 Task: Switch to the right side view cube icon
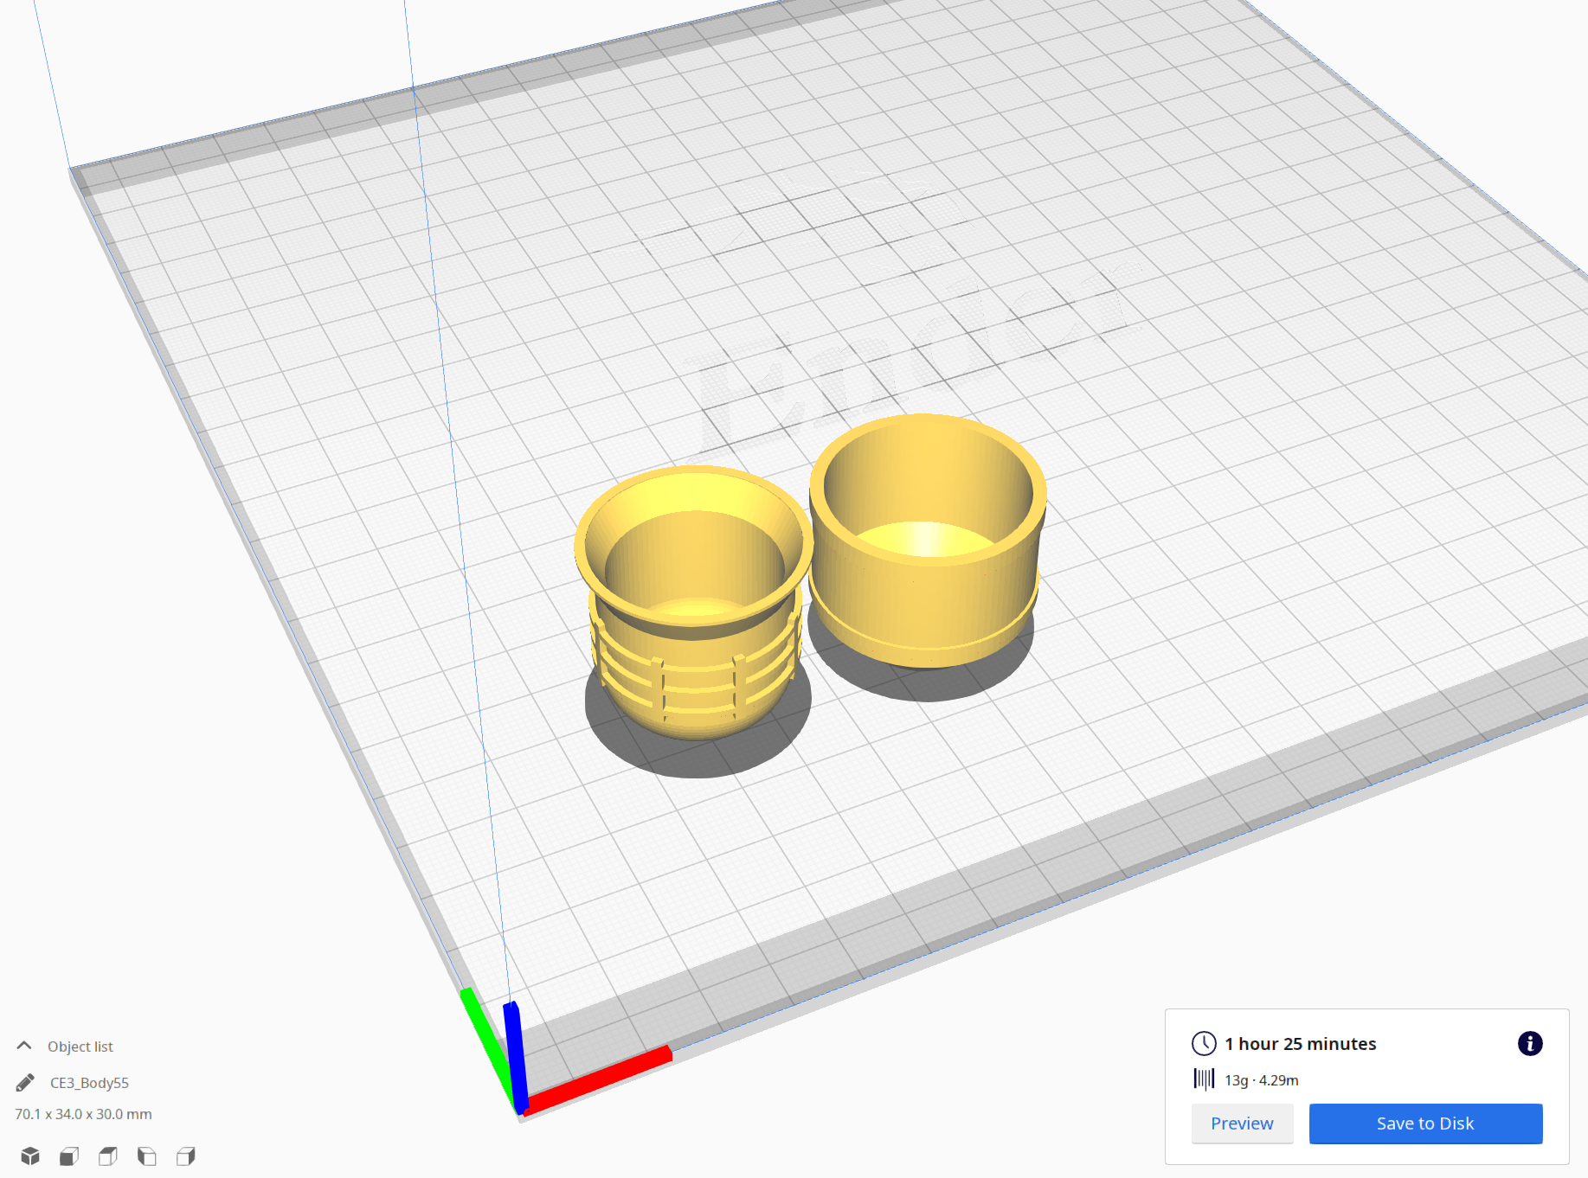point(186,1156)
